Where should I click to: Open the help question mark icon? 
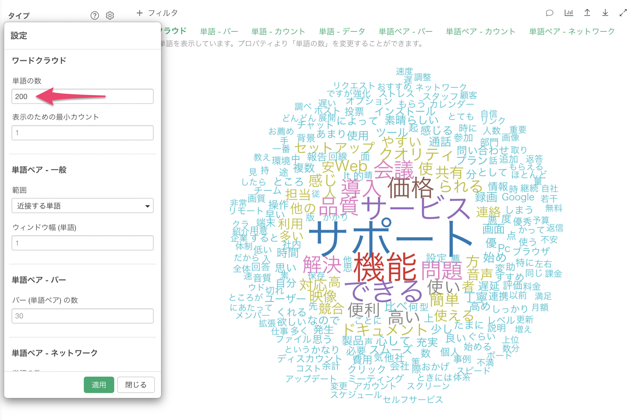95,16
